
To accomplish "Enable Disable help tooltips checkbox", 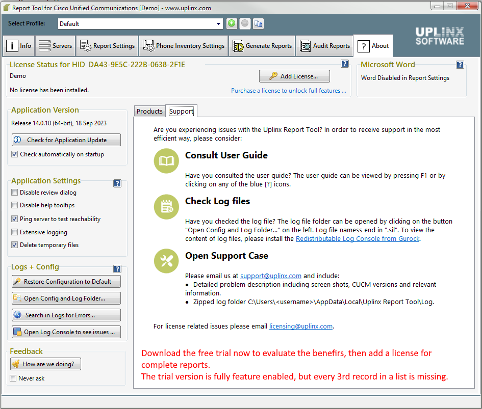I will 14,205.
